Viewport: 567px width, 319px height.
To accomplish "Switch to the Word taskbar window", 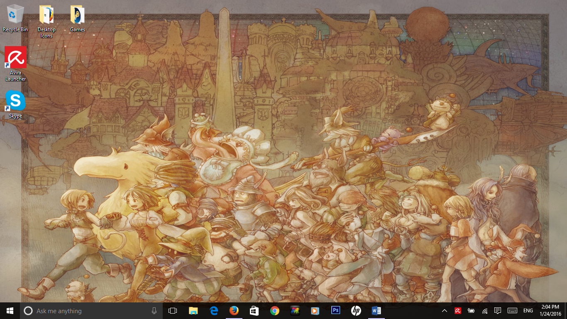I will [376, 311].
